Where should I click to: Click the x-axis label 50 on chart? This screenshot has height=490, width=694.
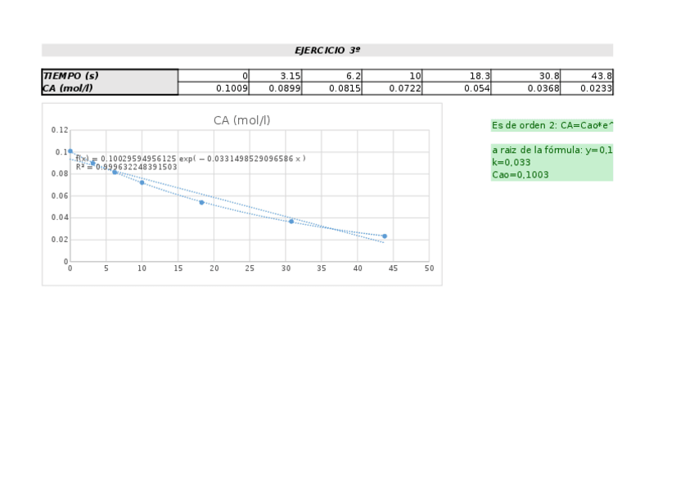tap(429, 268)
